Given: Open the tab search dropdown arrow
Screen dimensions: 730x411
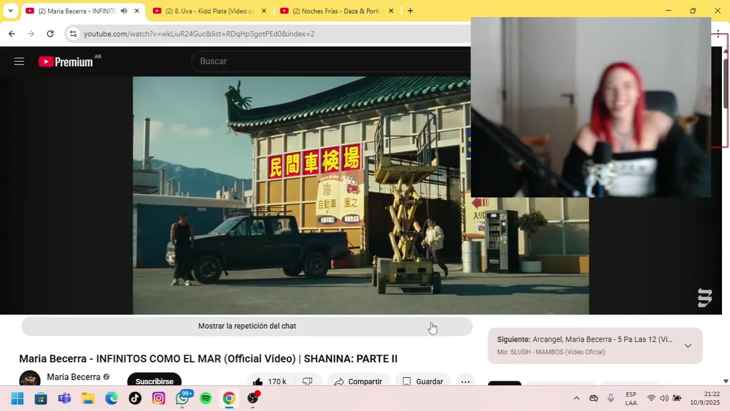Looking at the screenshot, I should pyautogui.click(x=10, y=11).
